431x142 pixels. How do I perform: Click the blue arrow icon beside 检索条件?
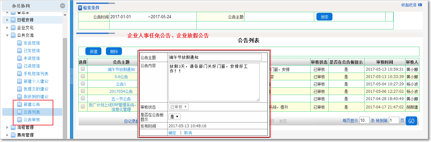click(x=80, y=8)
